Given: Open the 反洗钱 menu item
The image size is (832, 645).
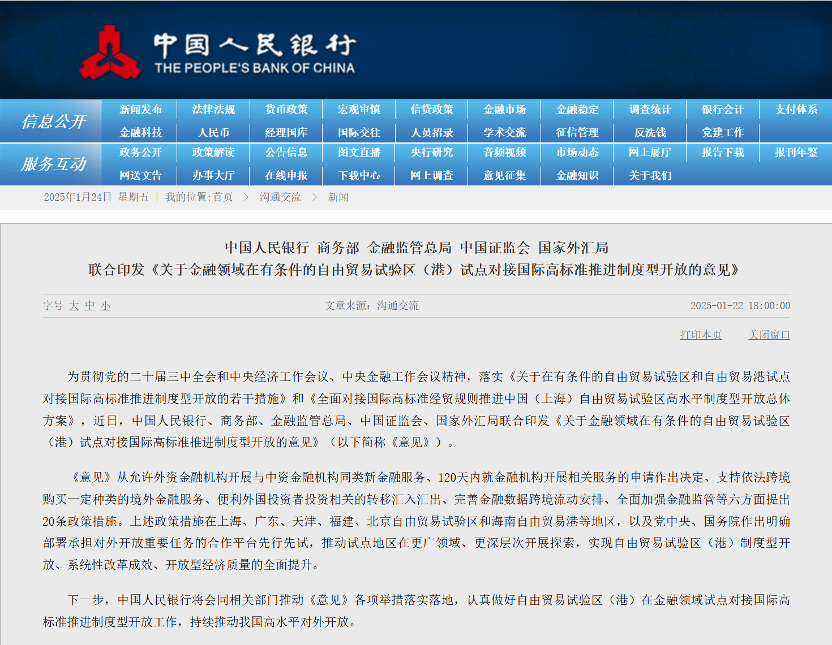Looking at the screenshot, I should [x=650, y=132].
